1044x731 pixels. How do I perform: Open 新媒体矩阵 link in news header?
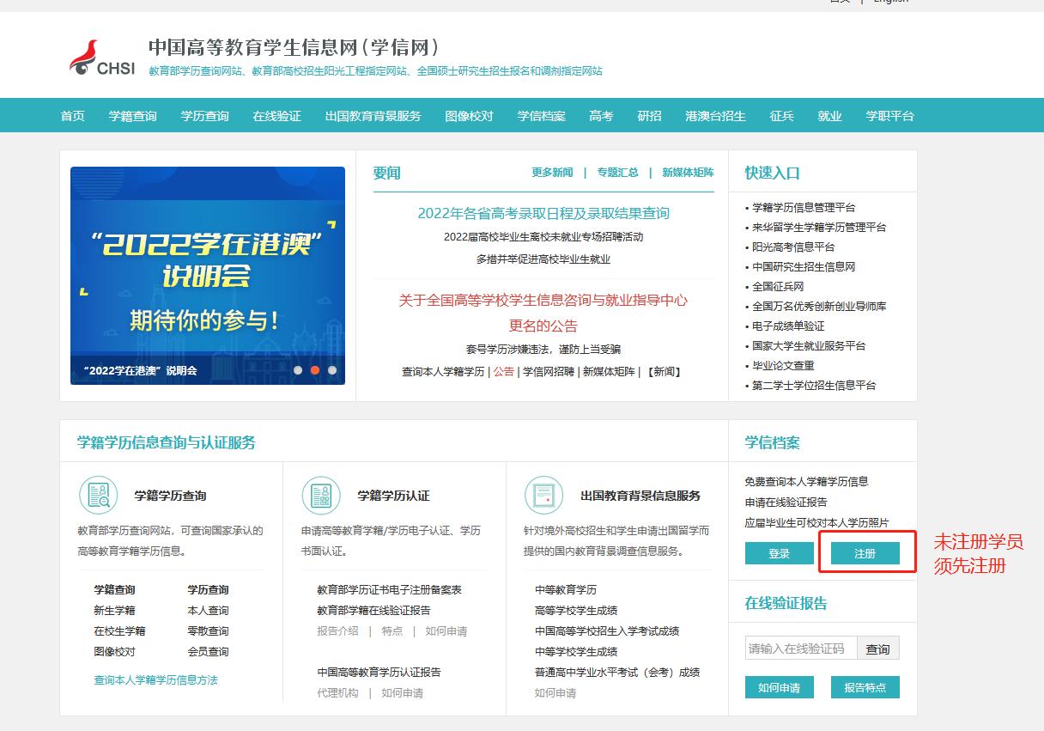tap(689, 173)
